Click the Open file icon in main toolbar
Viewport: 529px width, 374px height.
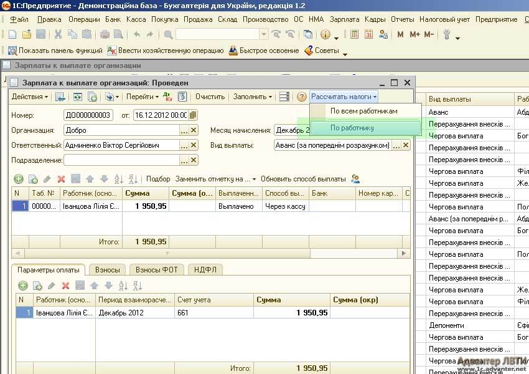click(27, 34)
